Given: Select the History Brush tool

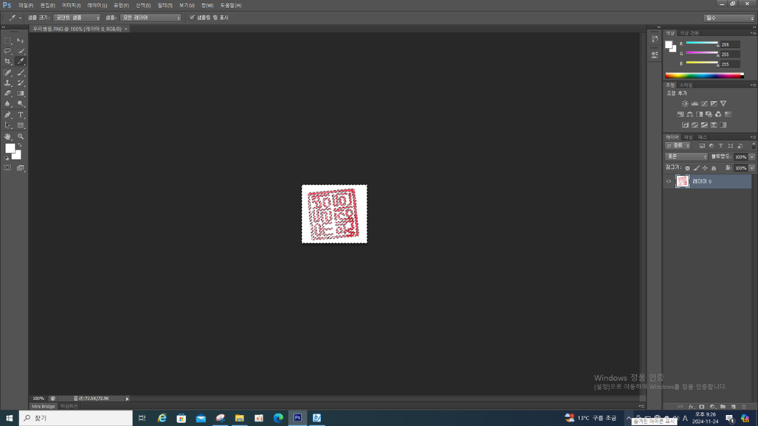Looking at the screenshot, I should 21,83.
